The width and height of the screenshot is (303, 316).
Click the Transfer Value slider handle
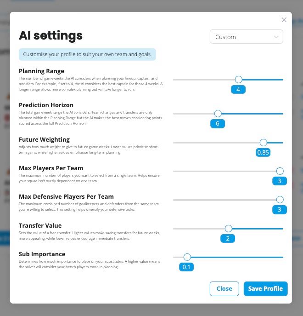[228, 229]
